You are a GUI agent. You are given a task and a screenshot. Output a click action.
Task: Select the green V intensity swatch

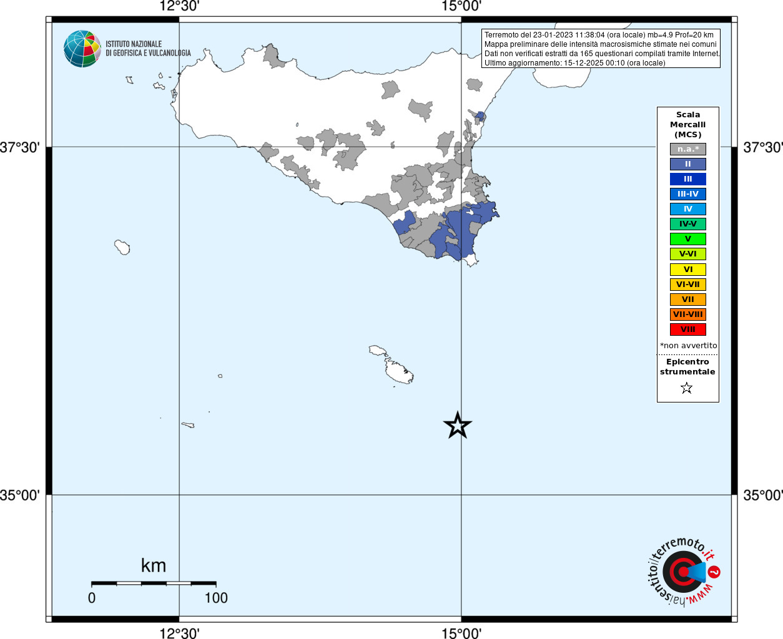coord(688,239)
